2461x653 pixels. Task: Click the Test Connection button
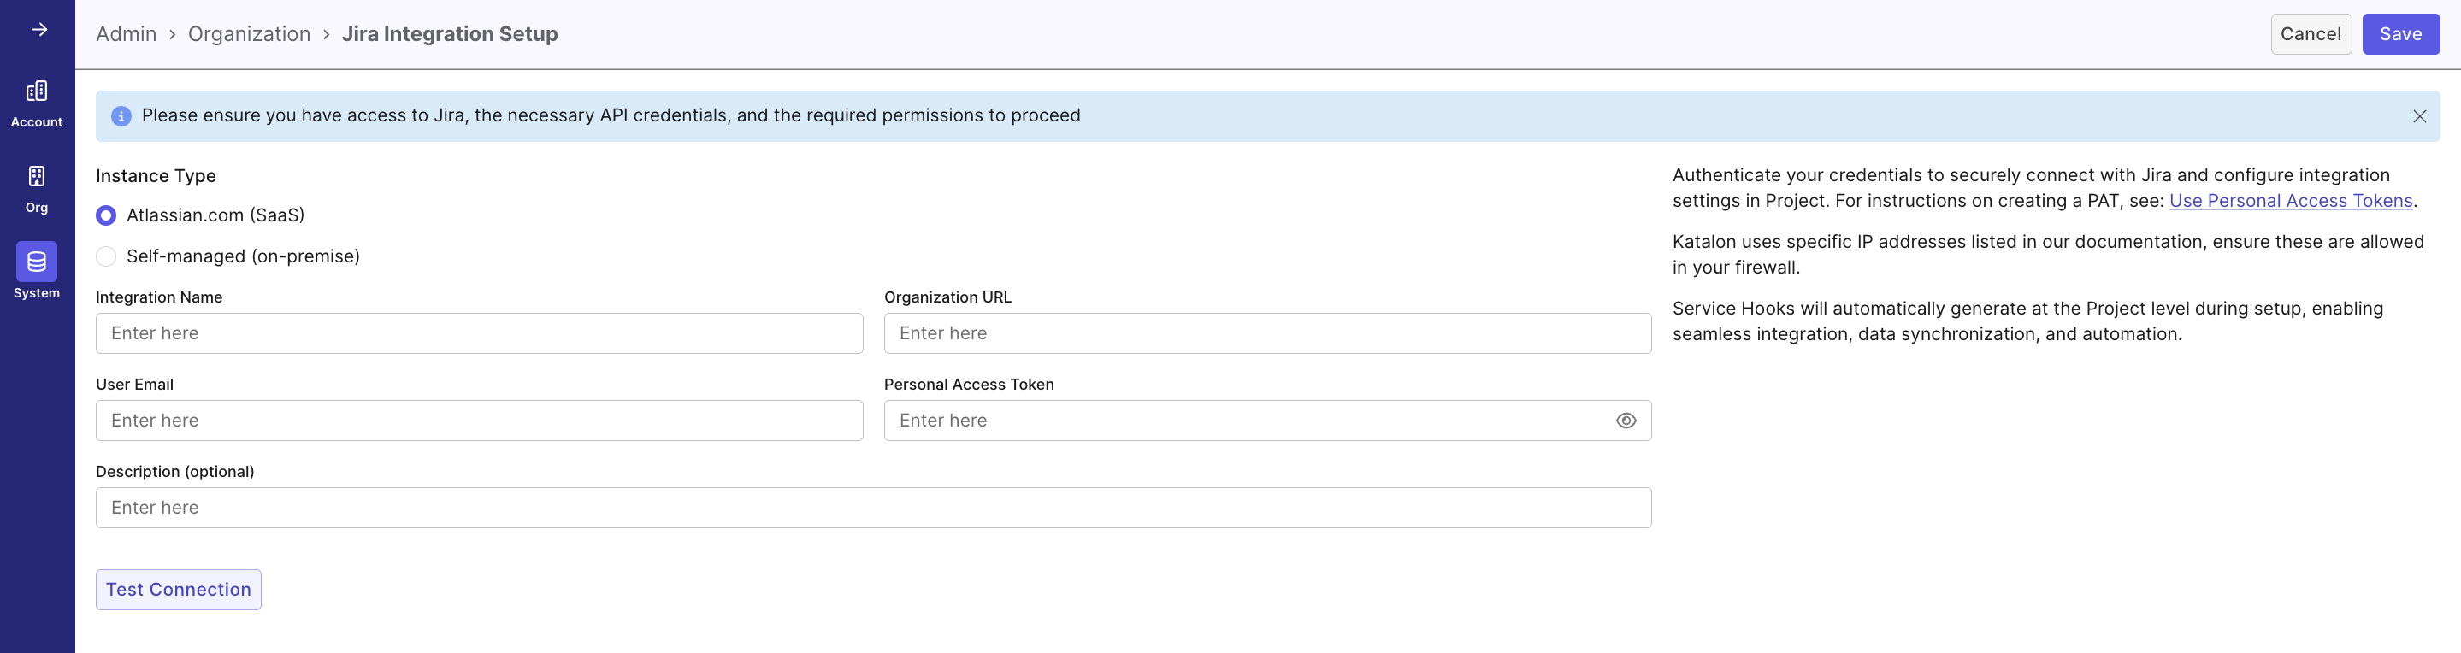(x=179, y=590)
